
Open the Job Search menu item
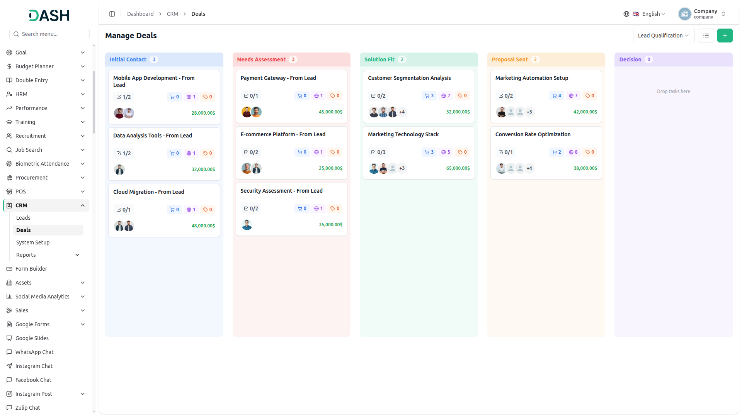pos(46,150)
